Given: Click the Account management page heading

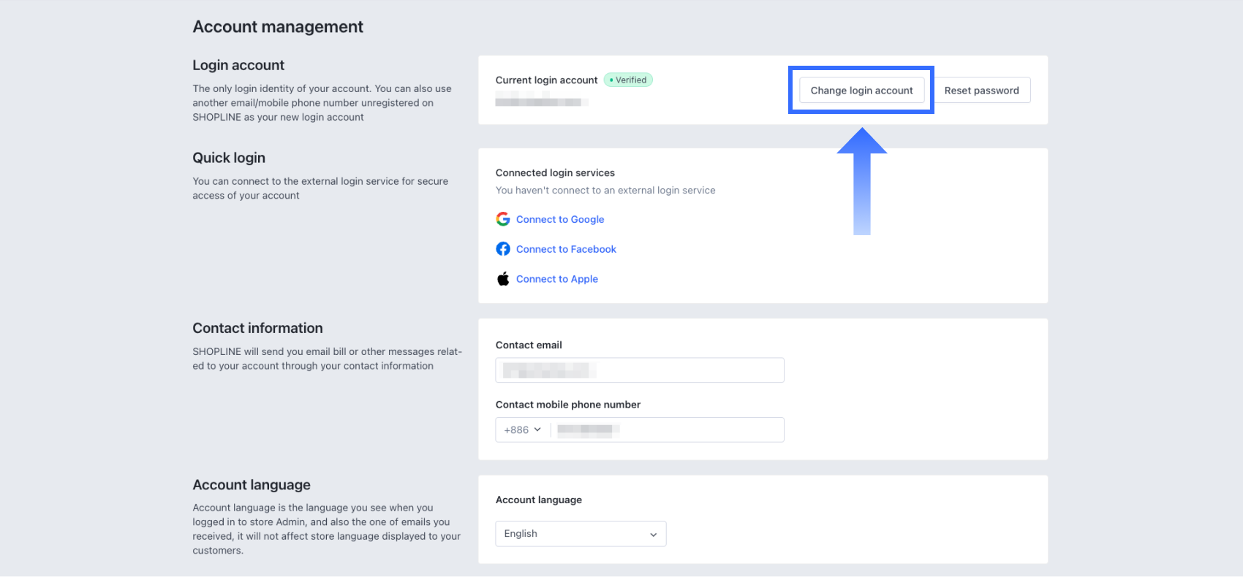Looking at the screenshot, I should [x=278, y=27].
